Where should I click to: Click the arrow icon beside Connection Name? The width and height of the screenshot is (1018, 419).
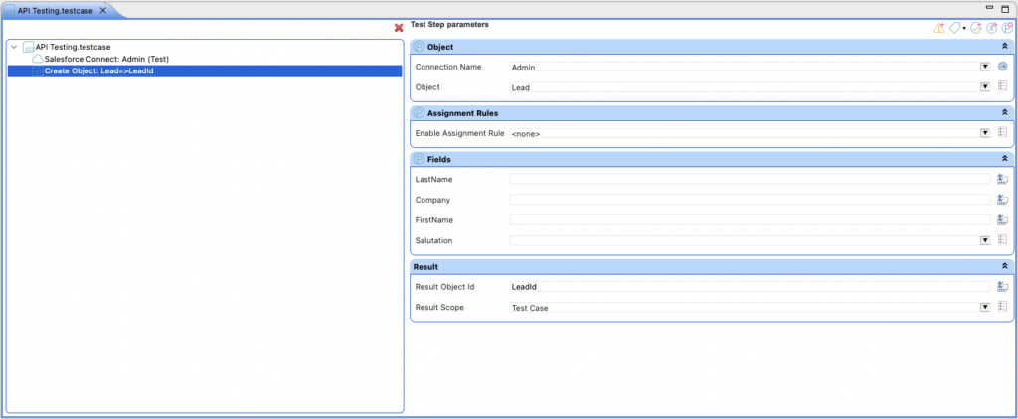pyautogui.click(x=1002, y=67)
